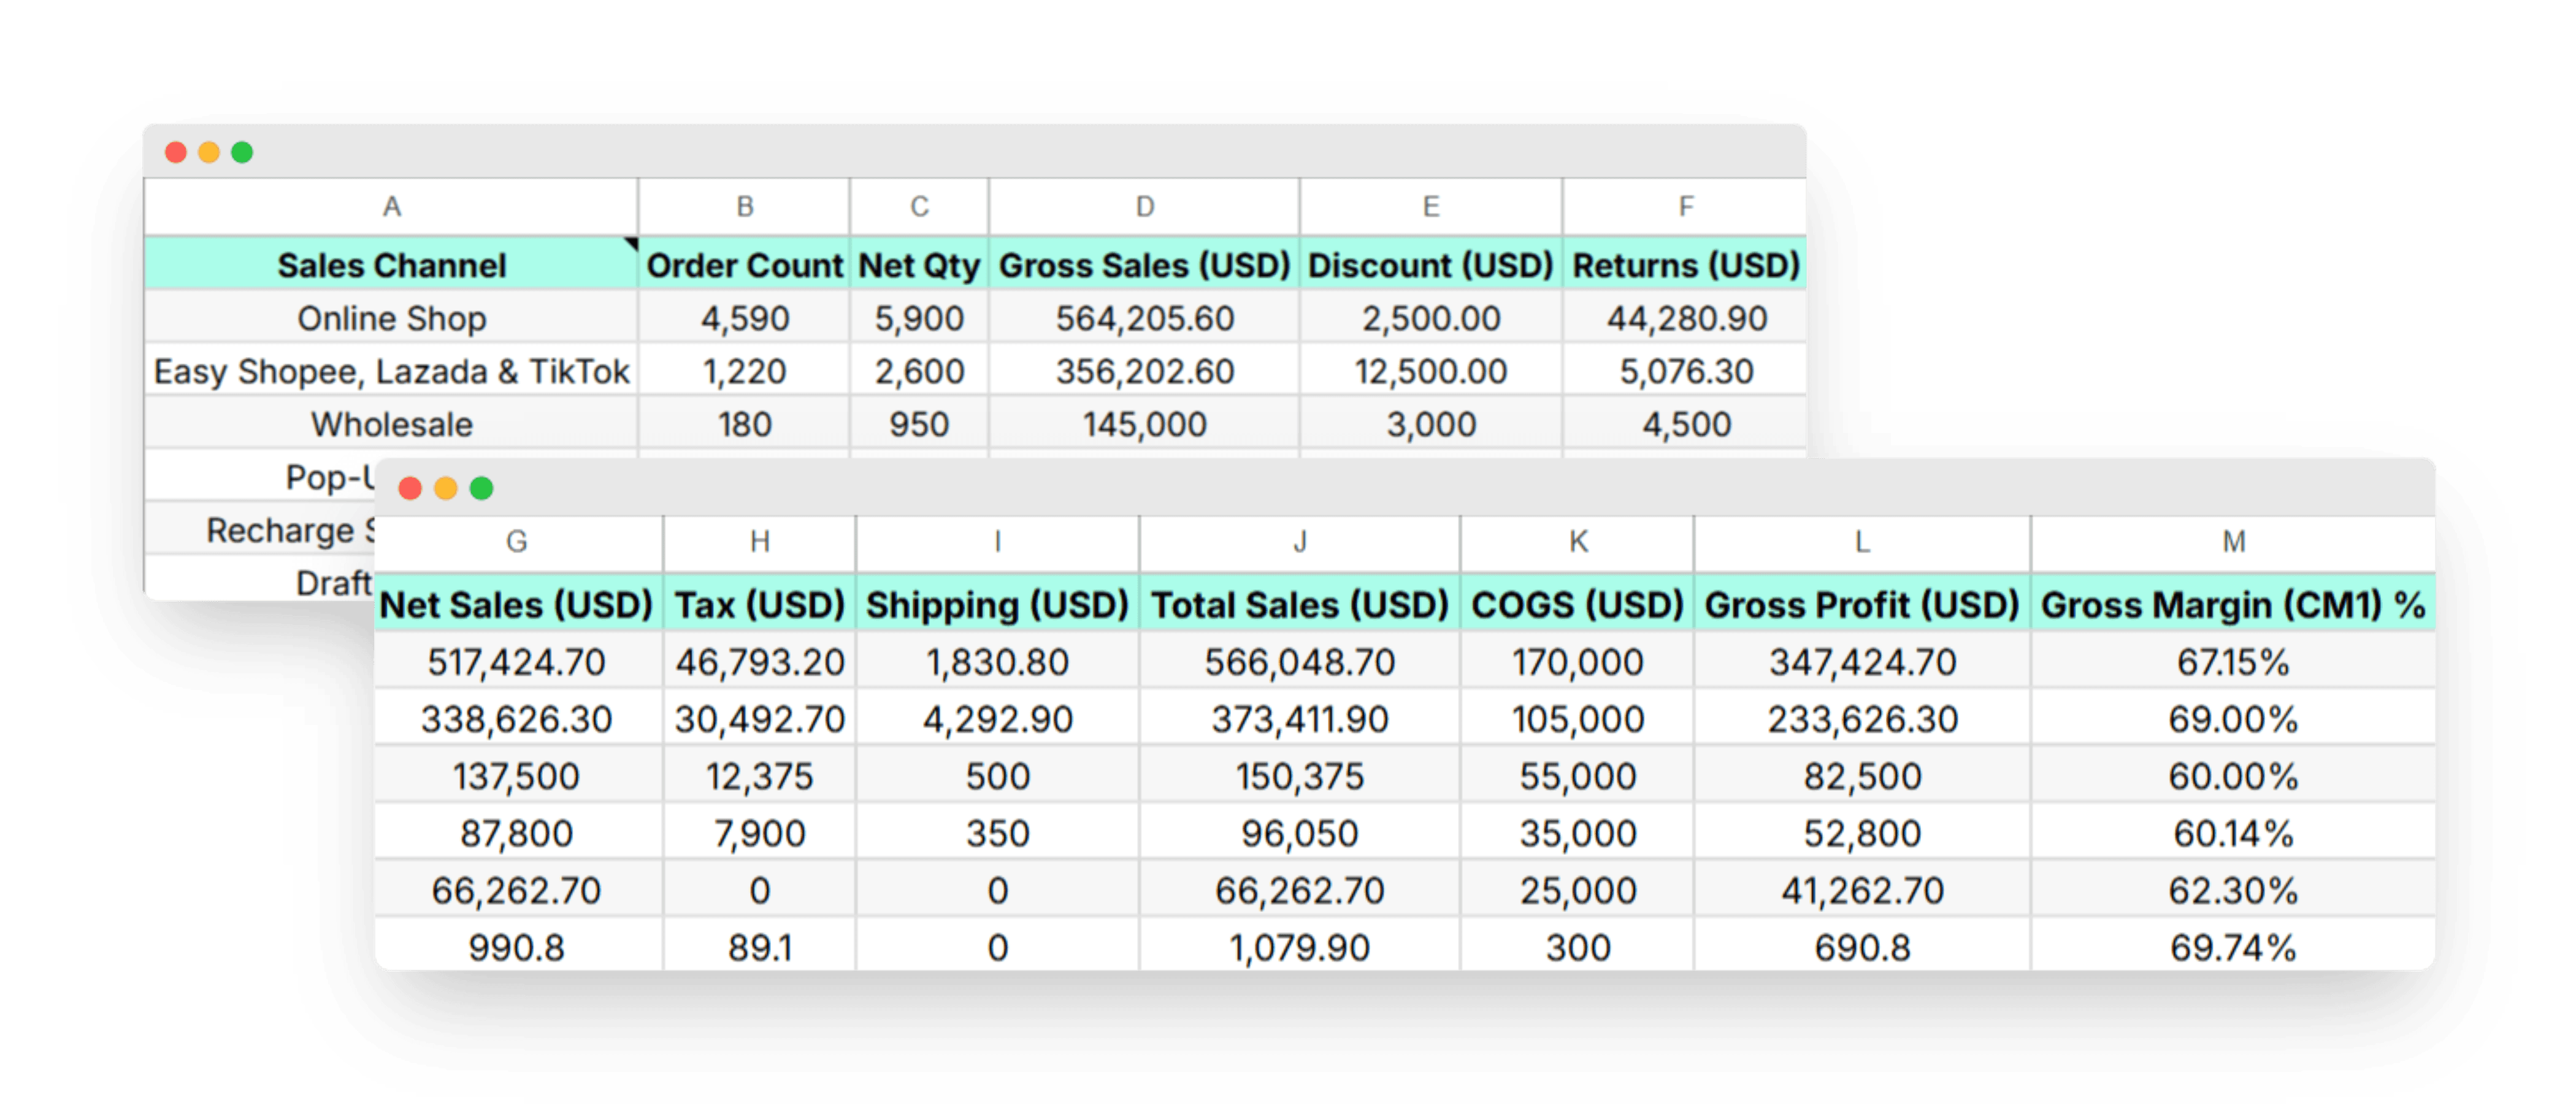Click the Gross Margin (CM1) % header cell

click(2234, 604)
